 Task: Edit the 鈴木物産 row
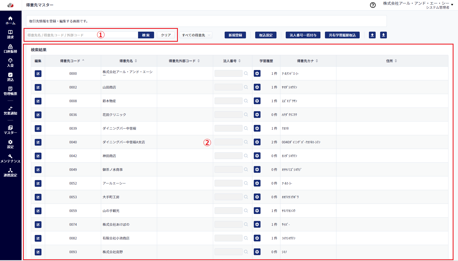tap(38, 101)
